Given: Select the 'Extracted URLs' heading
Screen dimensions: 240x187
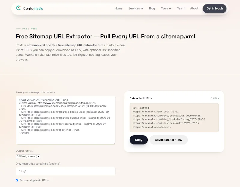Looking at the screenshot, I should click(141, 98).
